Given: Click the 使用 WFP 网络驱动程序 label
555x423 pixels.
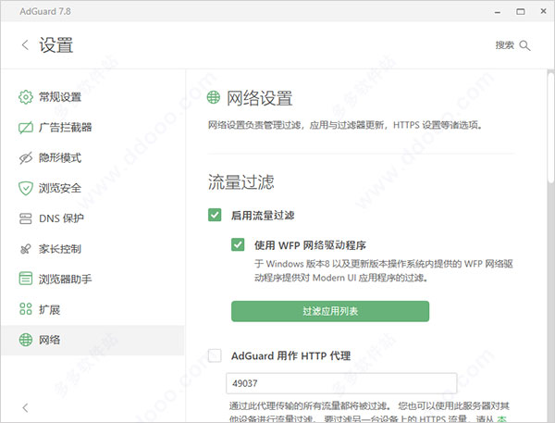Looking at the screenshot, I should [x=310, y=244].
